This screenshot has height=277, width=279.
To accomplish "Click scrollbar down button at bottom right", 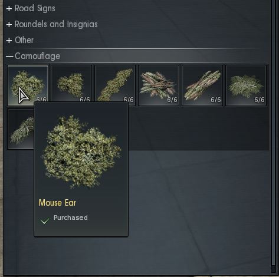I will [273, 269].
